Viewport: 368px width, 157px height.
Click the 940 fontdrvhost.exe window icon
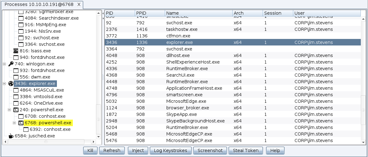tap(16, 57)
